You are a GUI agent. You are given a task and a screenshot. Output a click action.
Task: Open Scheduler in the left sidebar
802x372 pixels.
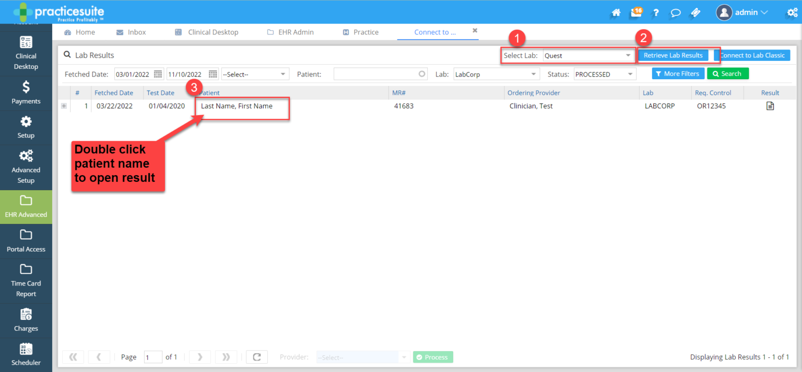(26, 354)
